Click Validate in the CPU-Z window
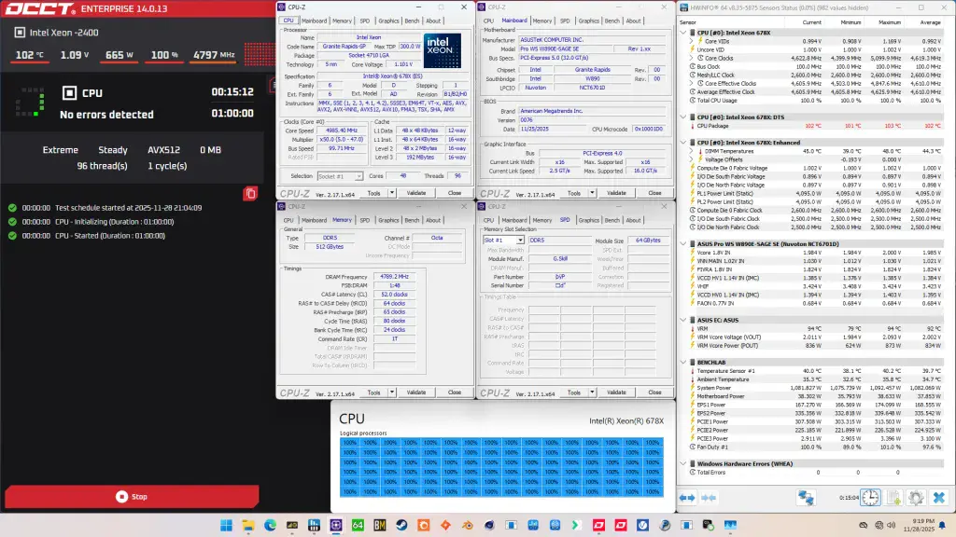The width and height of the screenshot is (956, 537). (x=416, y=194)
